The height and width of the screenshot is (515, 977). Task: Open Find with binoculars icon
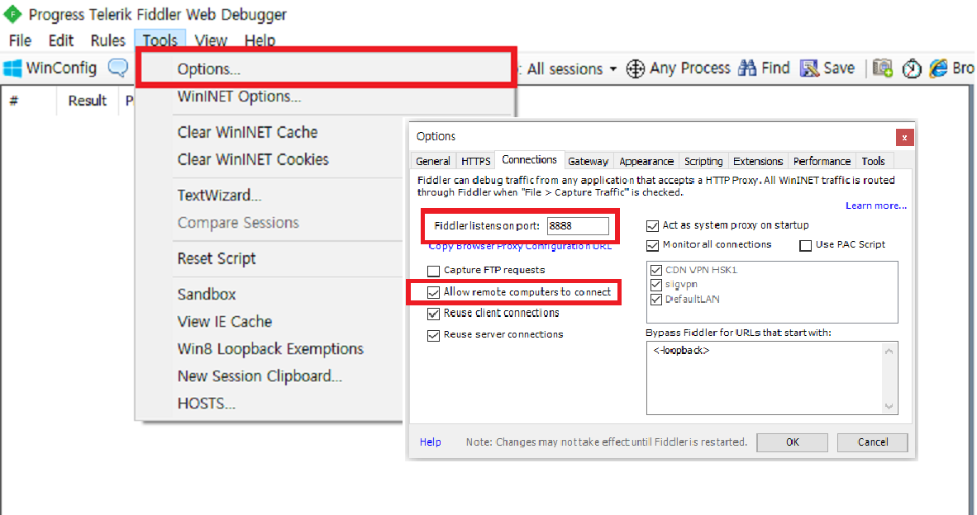click(764, 68)
